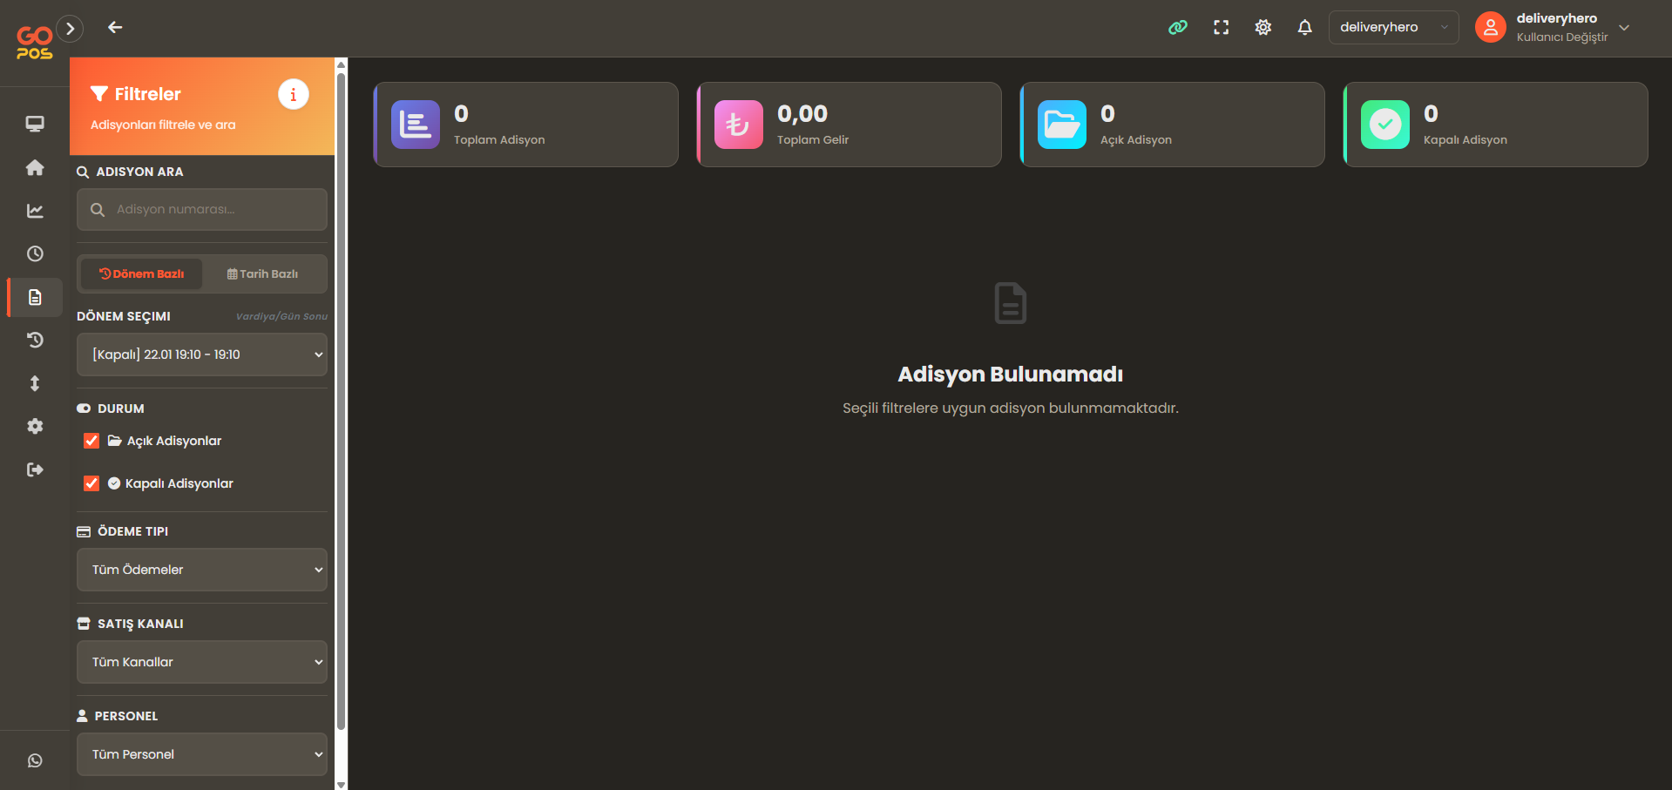Go to the home icon in sidebar
Viewport: 1672px width, 790px height.
pyautogui.click(x=35, y=167)
